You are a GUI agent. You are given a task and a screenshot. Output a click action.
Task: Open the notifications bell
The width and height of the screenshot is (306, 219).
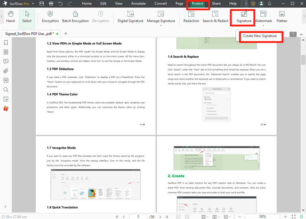pos(269,4)
